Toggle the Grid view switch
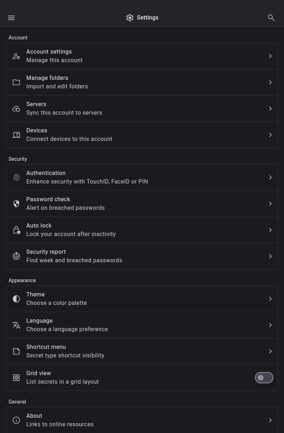This screenshot has width=284, height=433. (264, 378)
